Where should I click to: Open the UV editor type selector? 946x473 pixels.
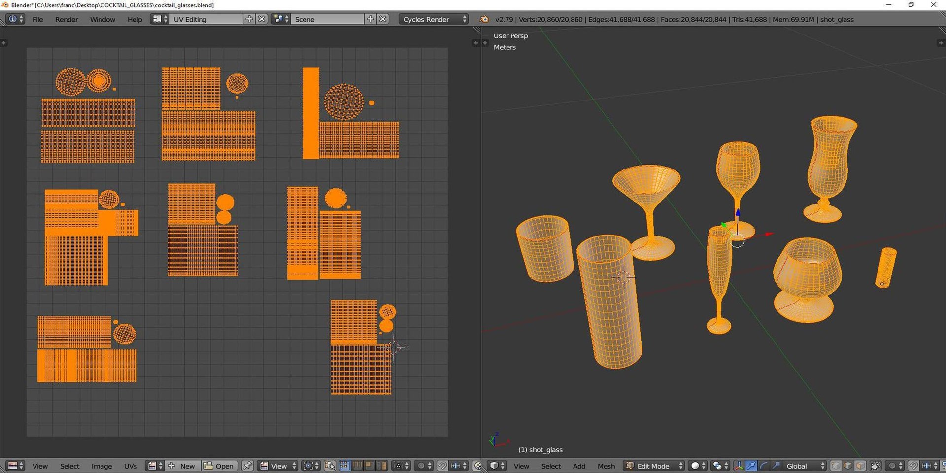tap(16, 466)
